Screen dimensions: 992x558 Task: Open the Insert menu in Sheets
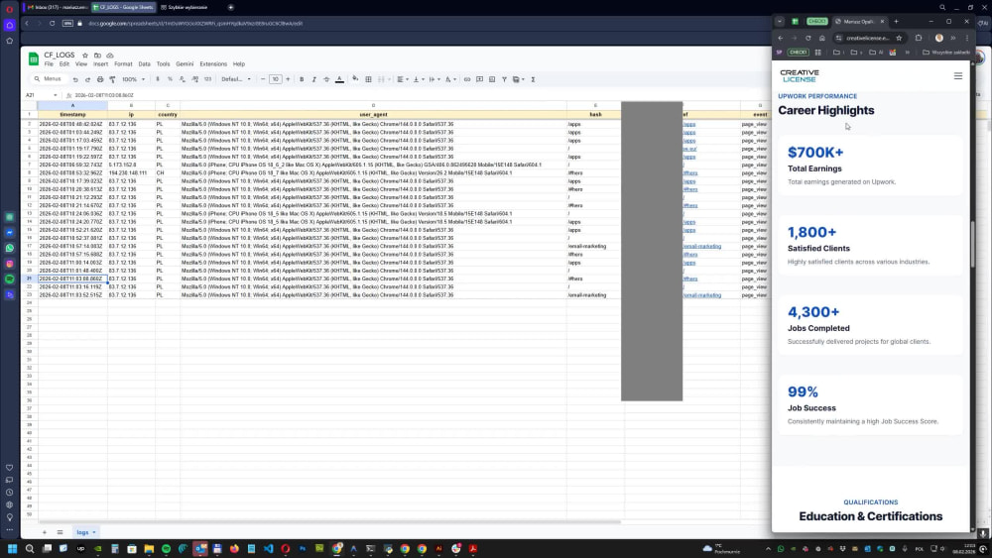pos(100,64)
